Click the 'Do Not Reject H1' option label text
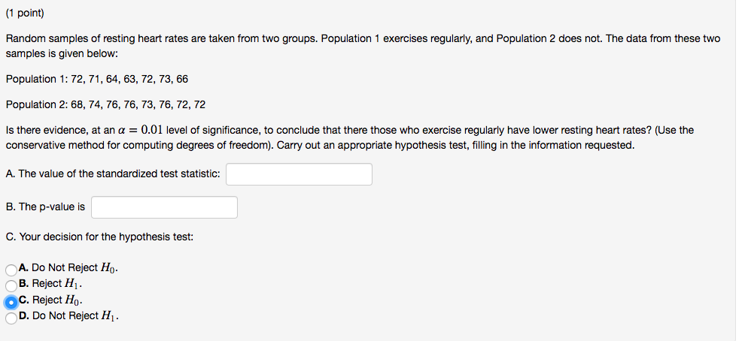Screen dimensions: 739x341 [74, 316]
